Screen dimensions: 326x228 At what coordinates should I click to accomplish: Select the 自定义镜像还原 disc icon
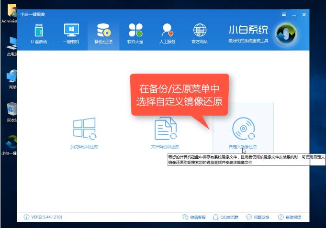pos(243,129)
